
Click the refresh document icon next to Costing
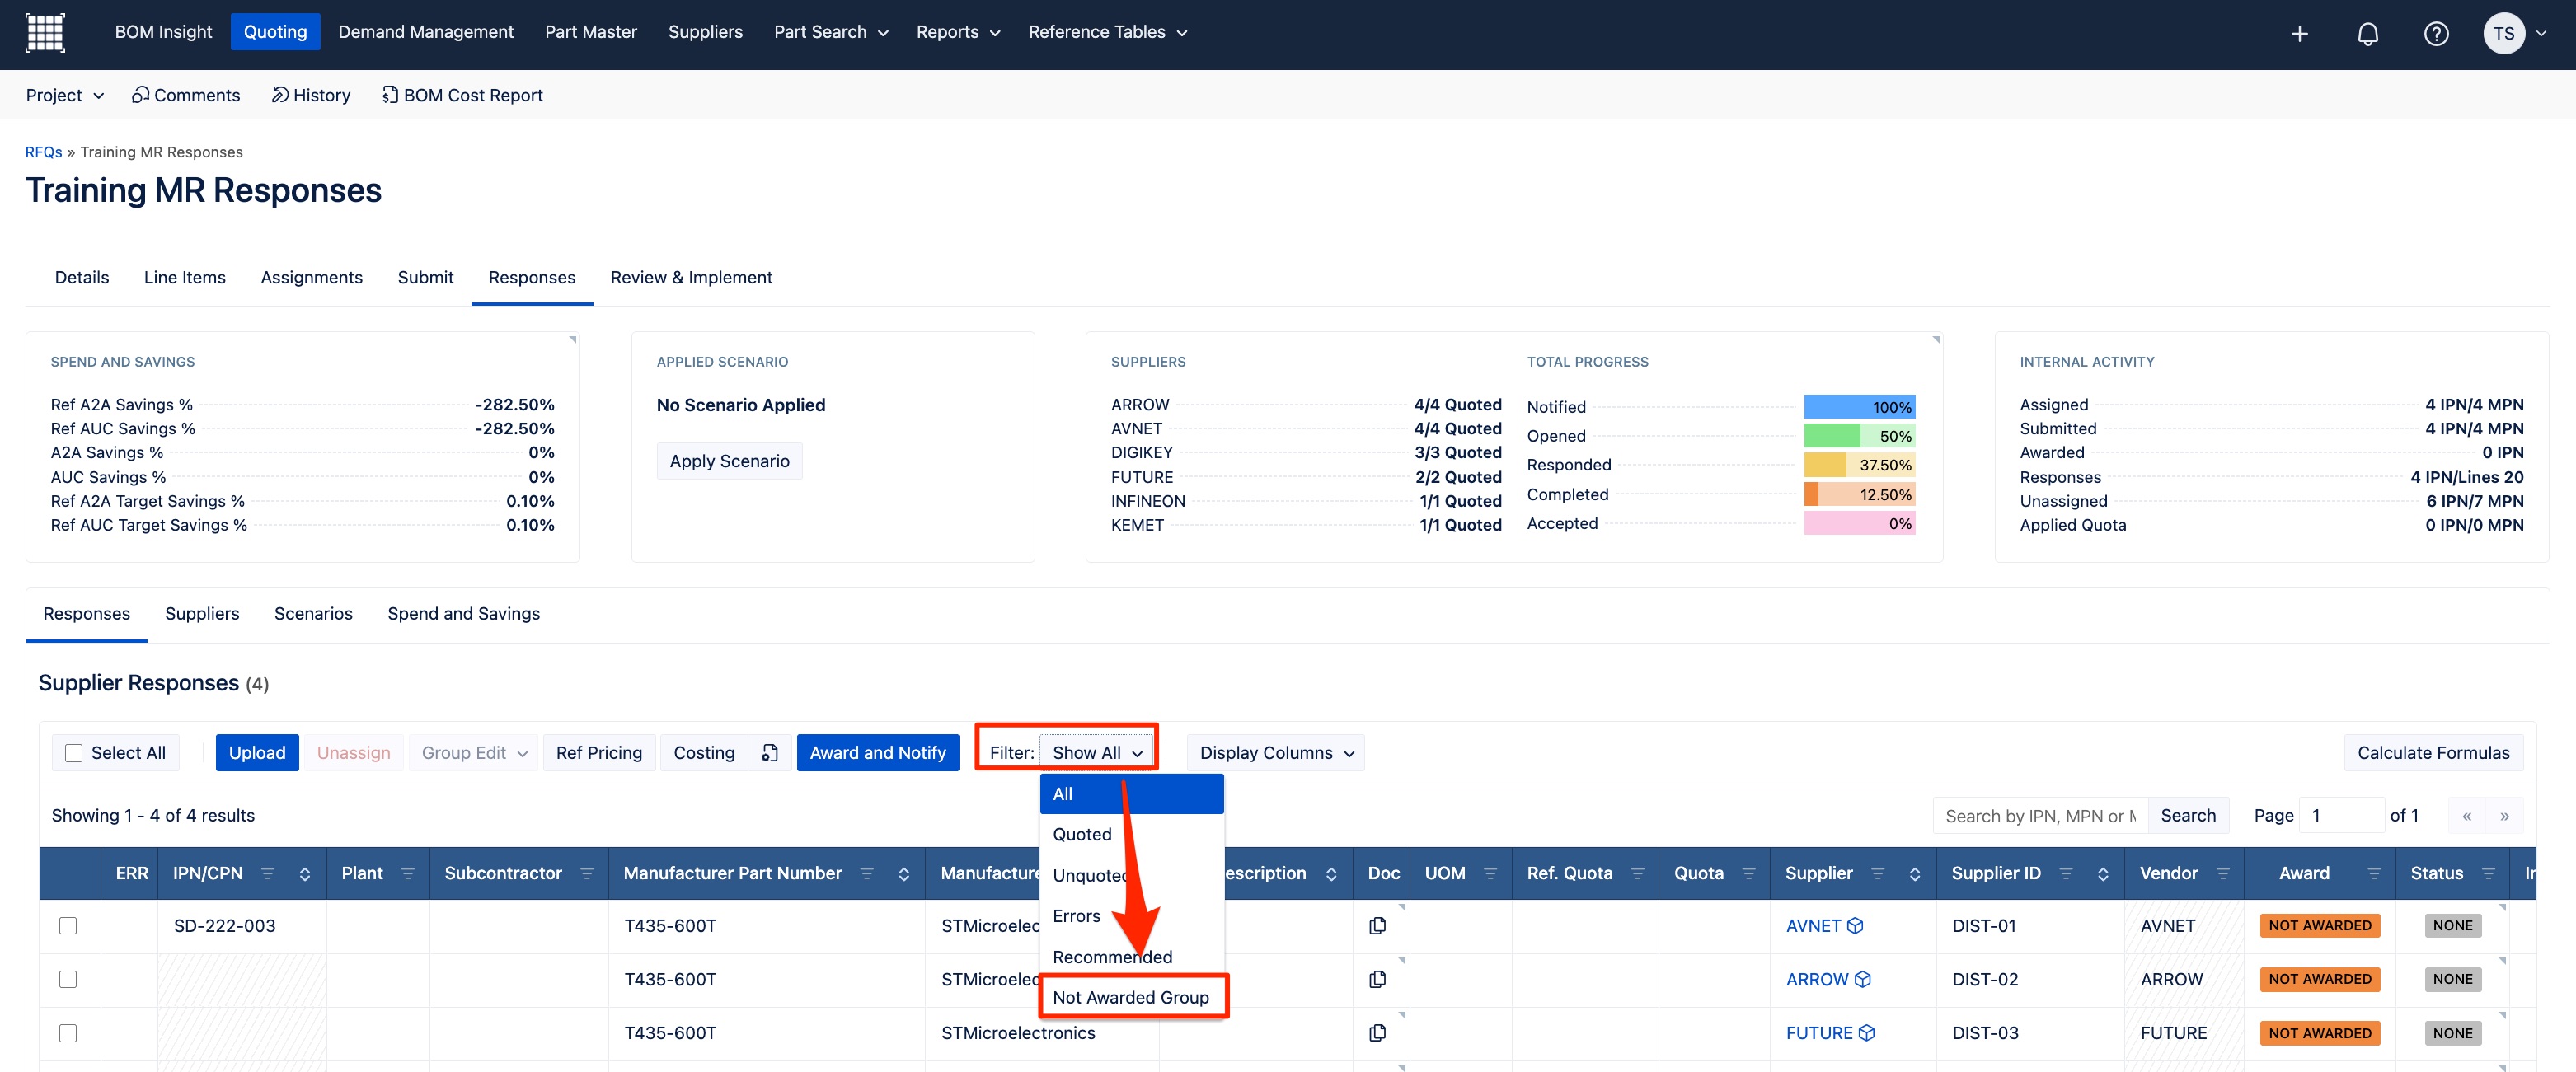pos(769,753)
